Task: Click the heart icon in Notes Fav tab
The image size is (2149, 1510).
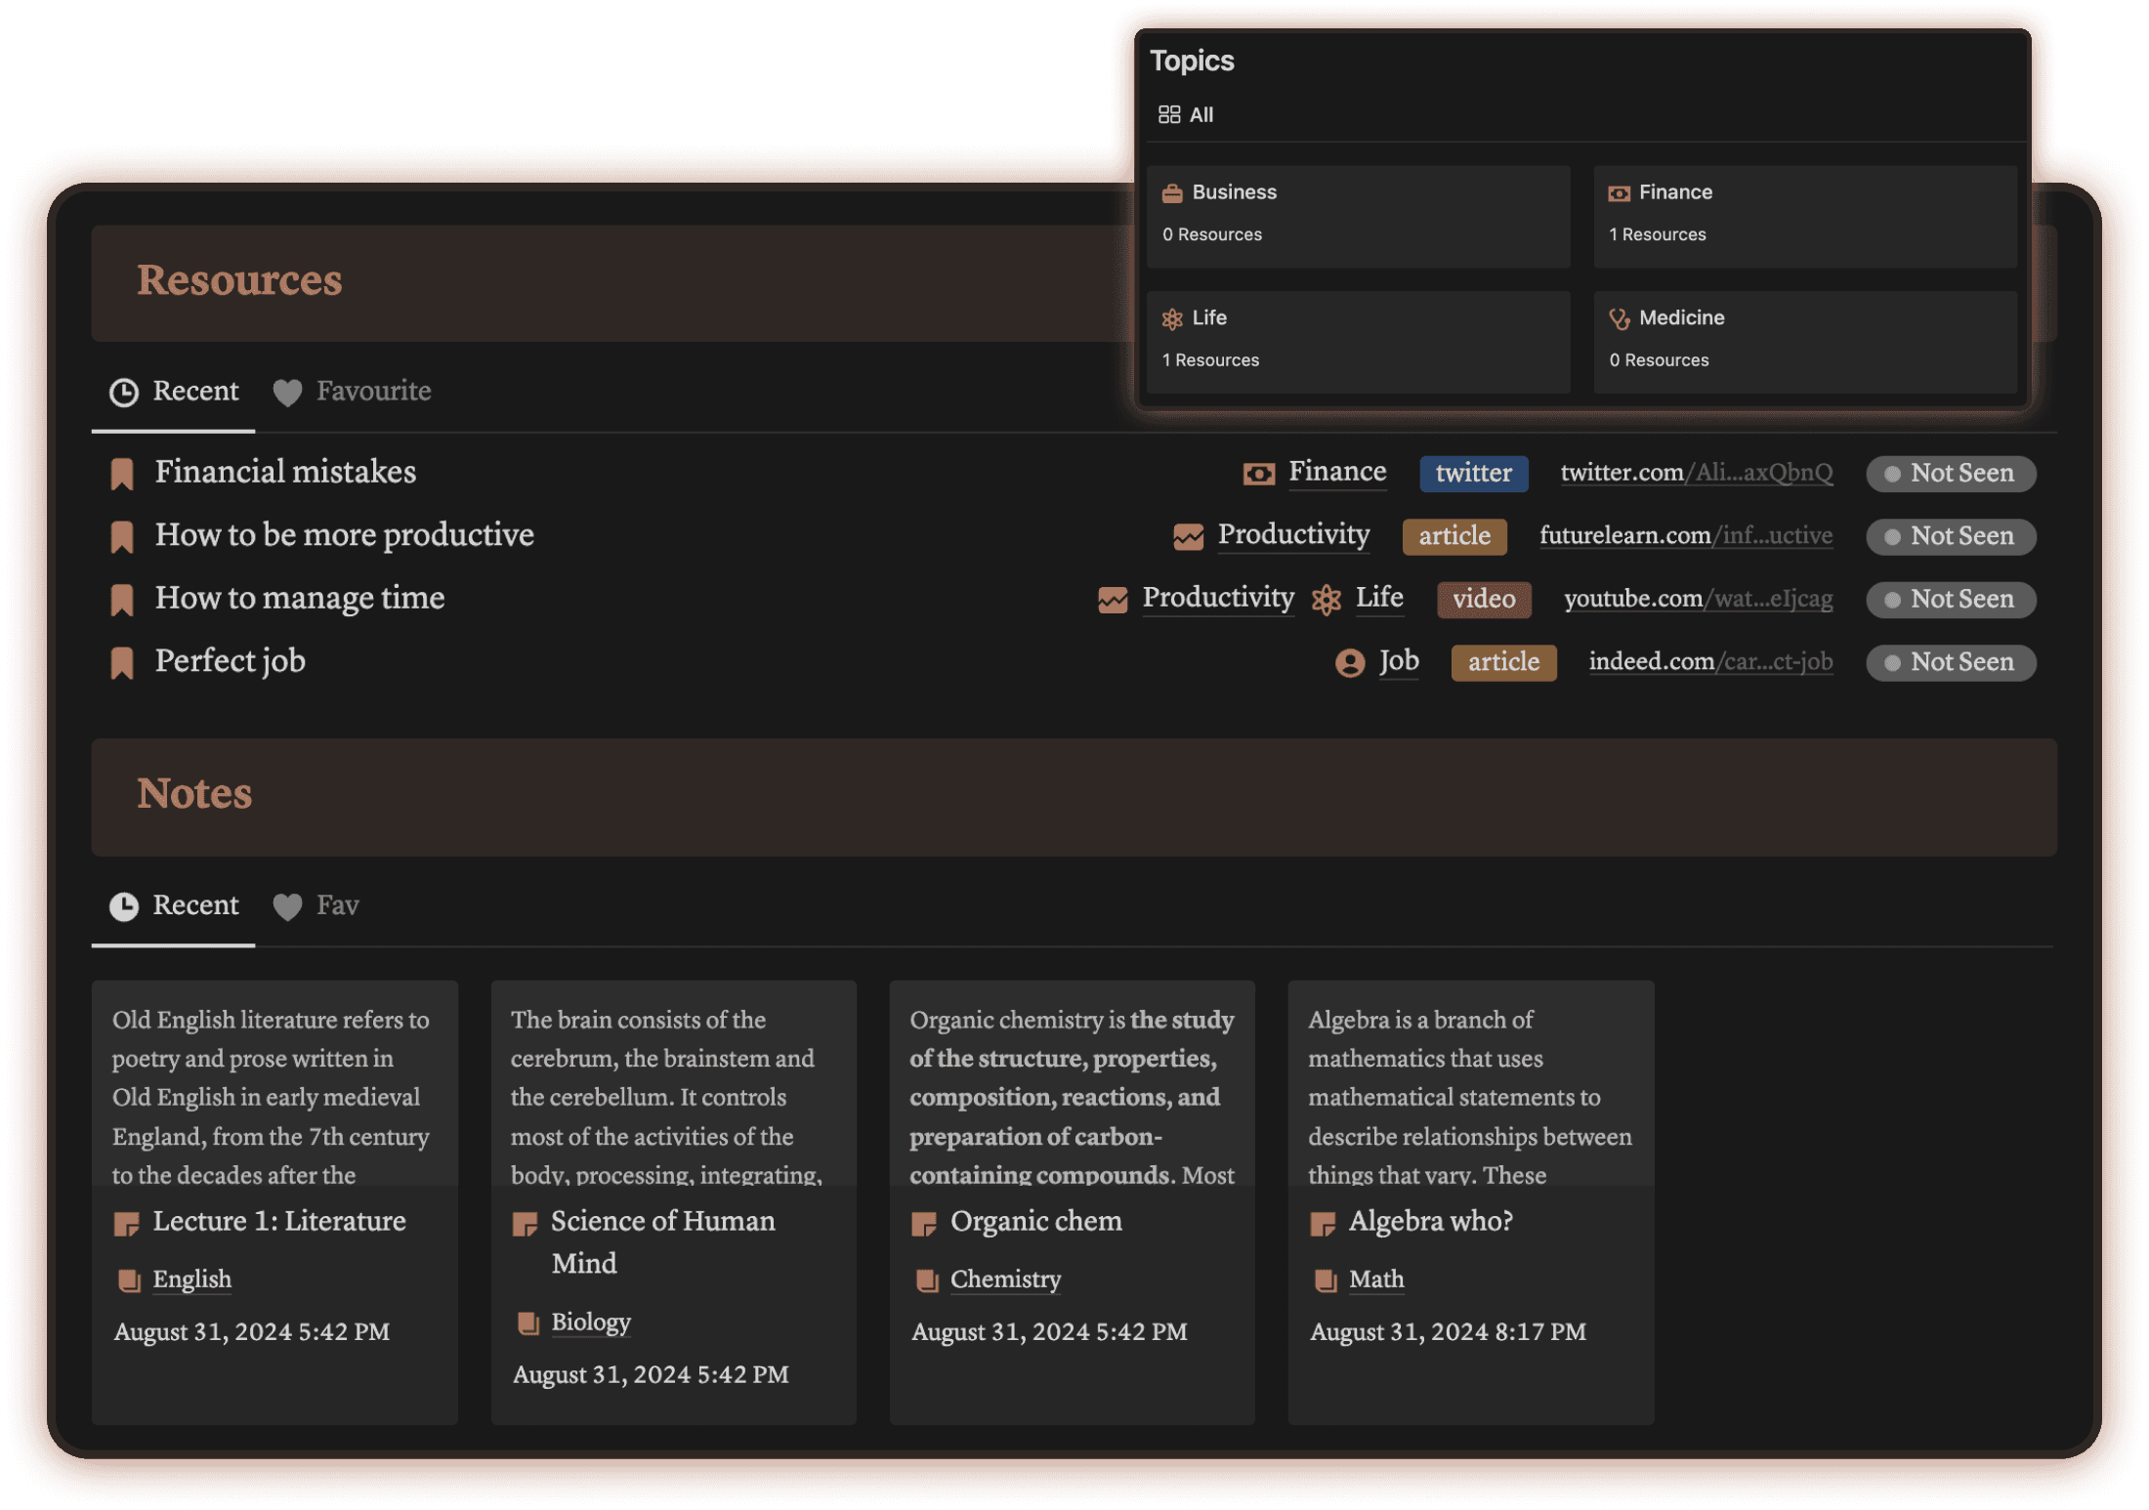Action: pyautogui.click(x=287, y=907)
